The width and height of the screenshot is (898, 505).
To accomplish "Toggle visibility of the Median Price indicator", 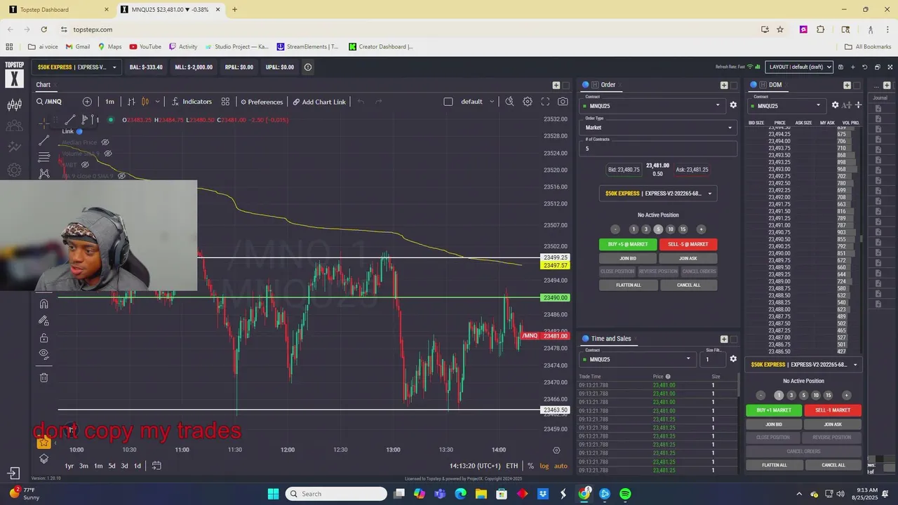I will pos(105,142).
